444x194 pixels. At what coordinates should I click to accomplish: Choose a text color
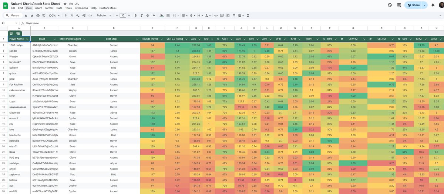(x=154, y=15)
